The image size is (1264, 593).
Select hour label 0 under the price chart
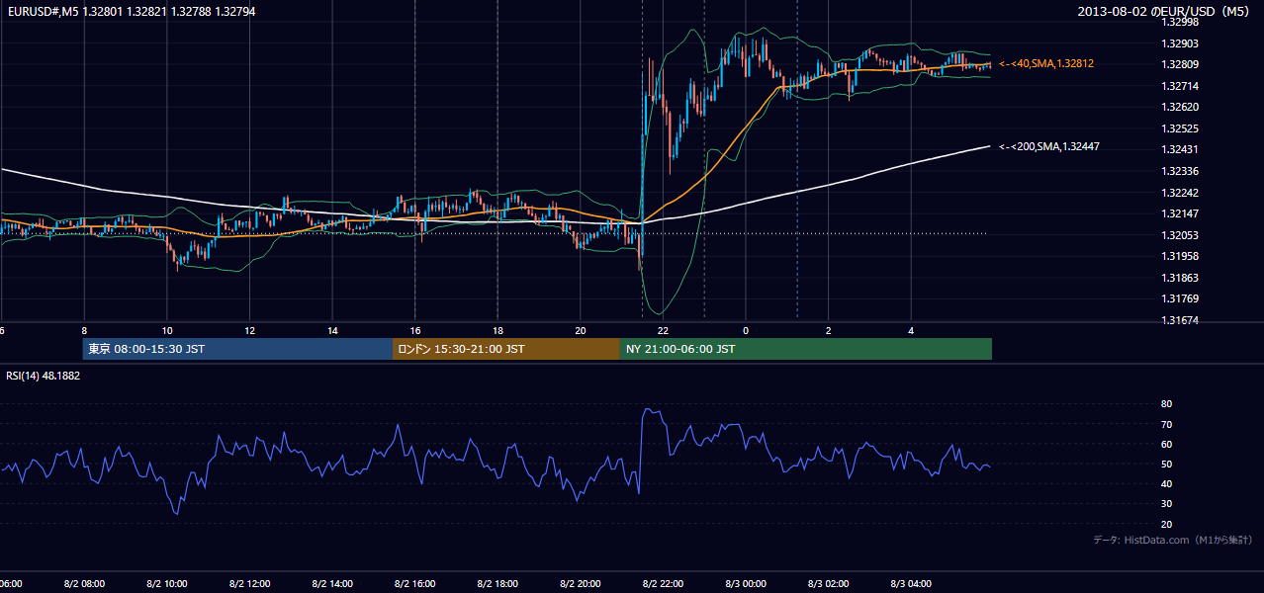click(x=746, y=330)
